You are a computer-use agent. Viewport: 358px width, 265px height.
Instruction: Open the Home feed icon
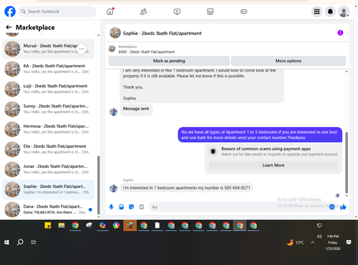(x=110, y=11)
